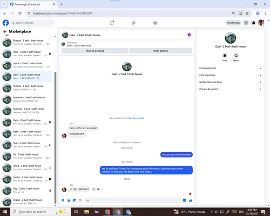
Task: Click the 'Yes, are you still interested?' message
Action: coord(177,154)
